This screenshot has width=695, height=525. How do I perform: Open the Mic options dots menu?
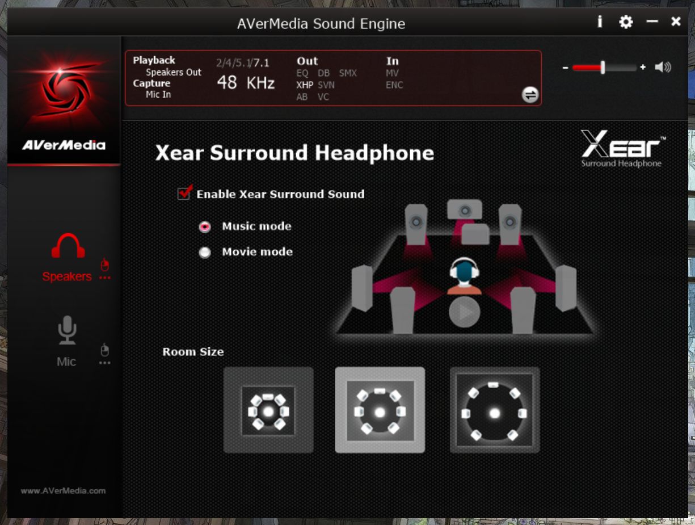[x=104, y=363]
